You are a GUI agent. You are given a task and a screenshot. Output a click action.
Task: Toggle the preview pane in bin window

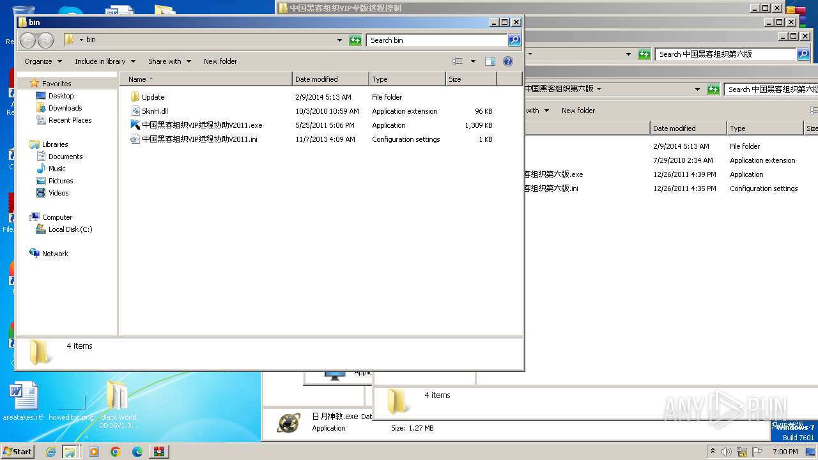(x=490, y=61)
